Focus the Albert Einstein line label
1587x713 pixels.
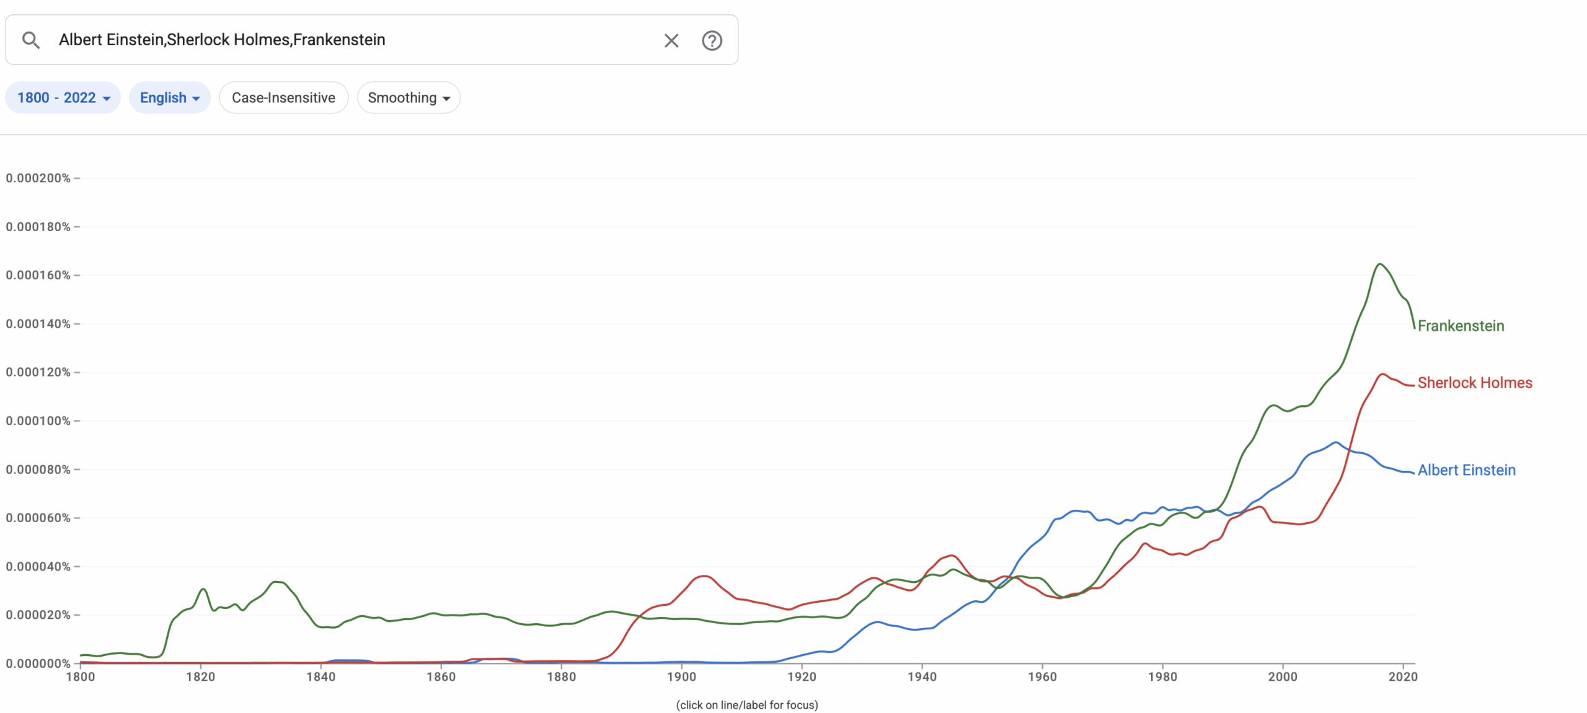pos(1466,470)
